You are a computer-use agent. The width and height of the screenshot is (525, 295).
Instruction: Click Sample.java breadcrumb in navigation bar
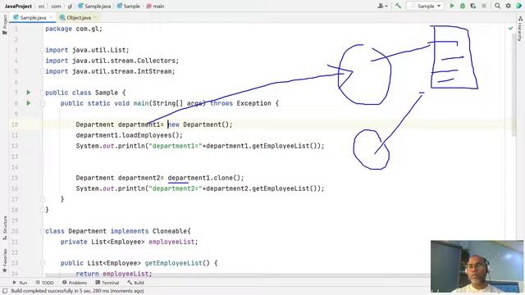[94, 6]
